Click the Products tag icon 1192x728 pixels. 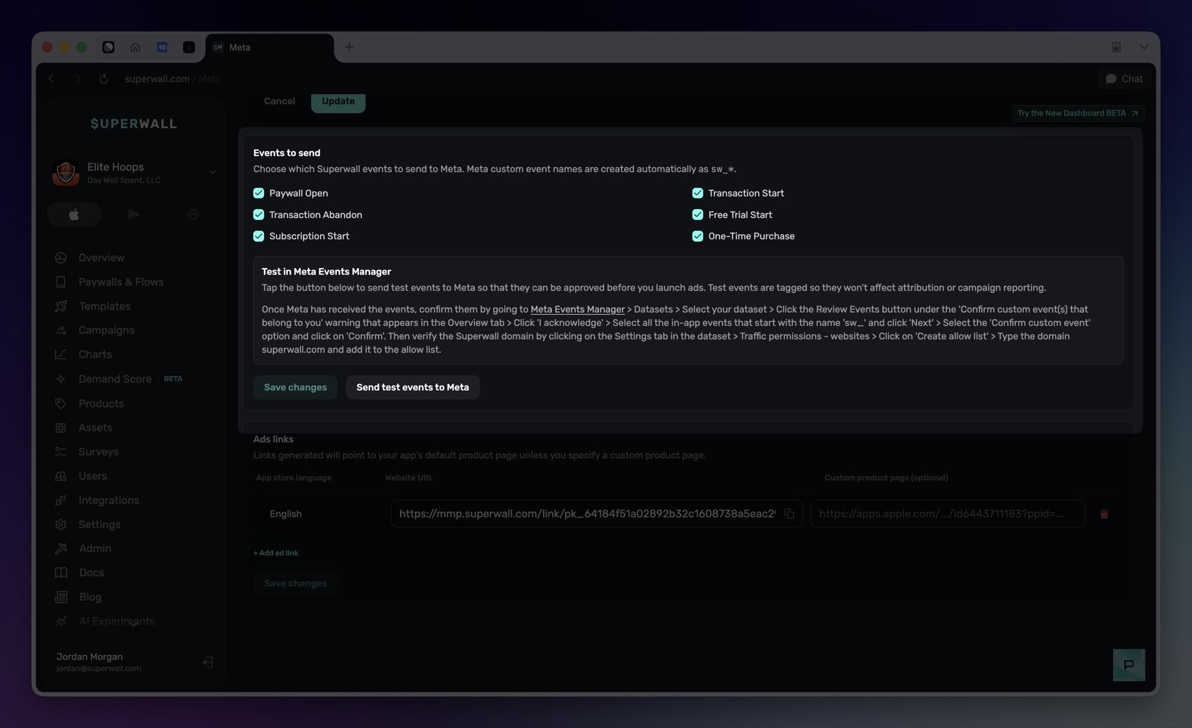tap(61, 403)
